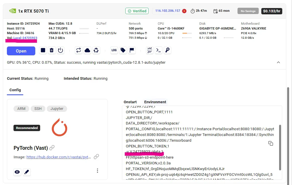This screenshot has height=185, width=292.
Task: Open the template three-dot menu
Action: (98, 171)
